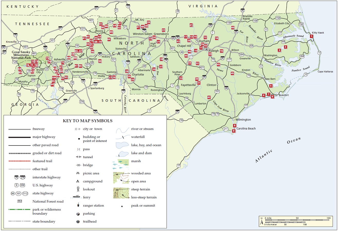The width and height of the screenshot is (338, 231).
Task: Click red marker 33 near Southern Pines
Action: pos(181,78)
